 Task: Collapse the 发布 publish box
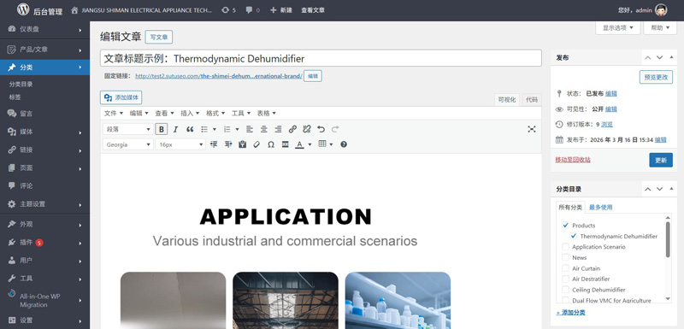[671, 57]
